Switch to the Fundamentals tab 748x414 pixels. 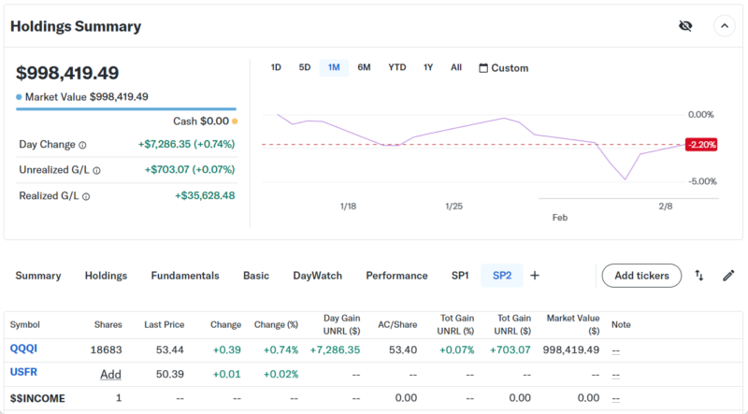185,276
